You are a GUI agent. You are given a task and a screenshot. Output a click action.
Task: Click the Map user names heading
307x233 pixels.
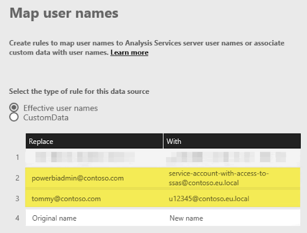tap(64, 13)
